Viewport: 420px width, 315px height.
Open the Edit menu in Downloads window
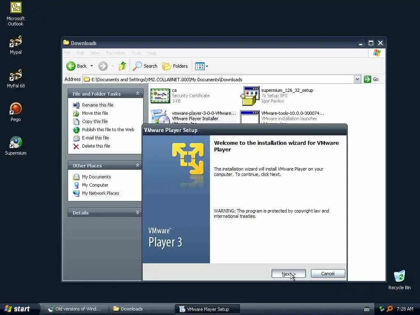click(x=80, y=53)
